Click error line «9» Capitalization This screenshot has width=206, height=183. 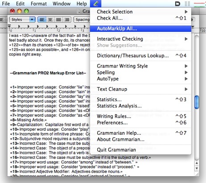49,125
